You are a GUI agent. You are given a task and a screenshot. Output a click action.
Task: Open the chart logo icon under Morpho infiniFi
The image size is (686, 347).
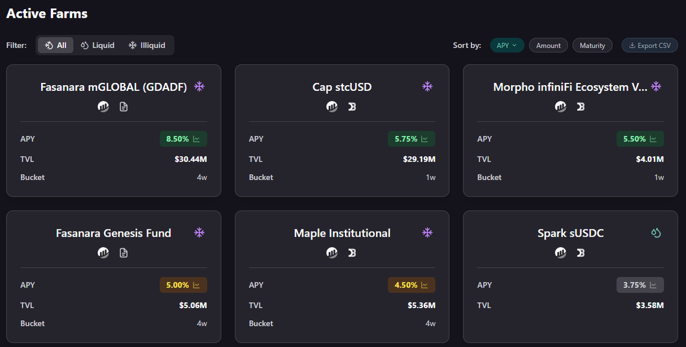pyautogui.click(x=561, y=106)
